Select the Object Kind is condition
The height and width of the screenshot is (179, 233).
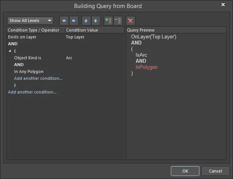click(27, 58)
